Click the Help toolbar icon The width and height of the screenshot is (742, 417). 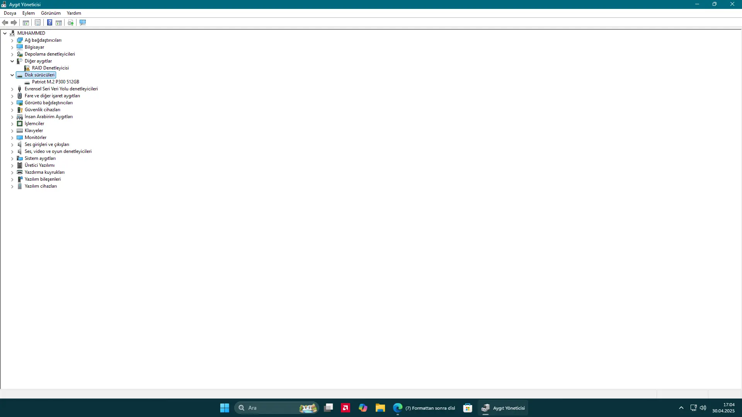[x=49, y=22]
